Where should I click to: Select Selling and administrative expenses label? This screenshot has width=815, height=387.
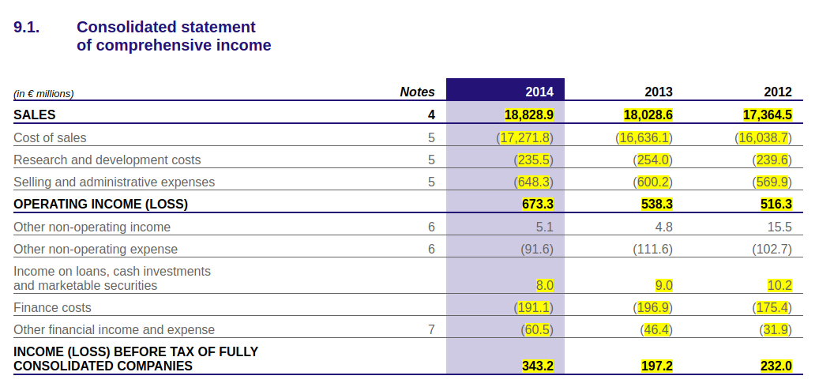click(114, 182)
